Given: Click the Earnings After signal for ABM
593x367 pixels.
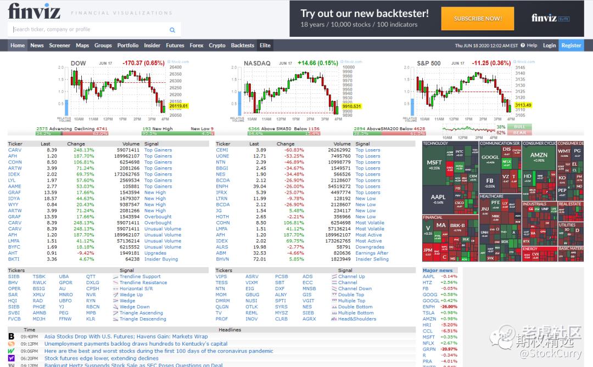Looking at the screenshot, I should point(372,253).
